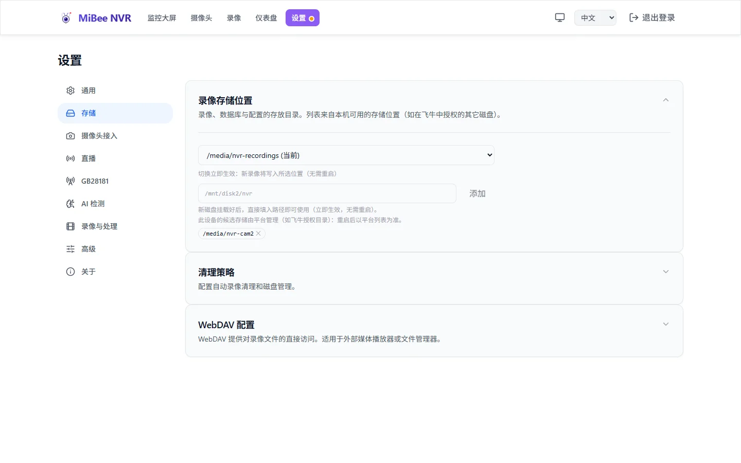Click the MiBee NVR logo icon
This screenshot has height=463, width=741.
pyautogui.click(x=66, y=18)
